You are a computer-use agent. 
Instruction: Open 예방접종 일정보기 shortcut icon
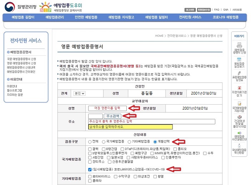click(x=239, y=59)
